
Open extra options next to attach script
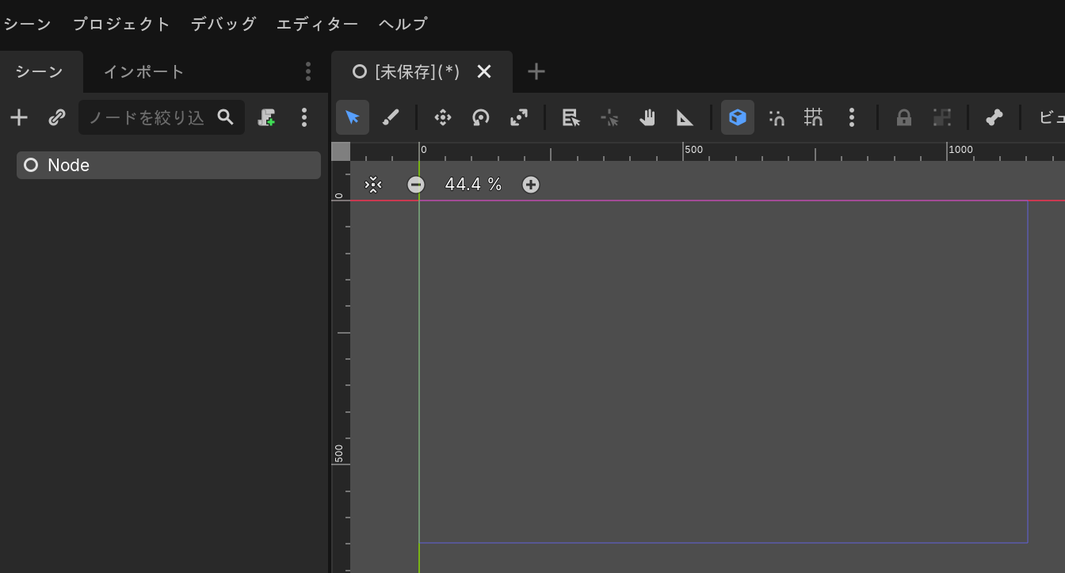304,117
